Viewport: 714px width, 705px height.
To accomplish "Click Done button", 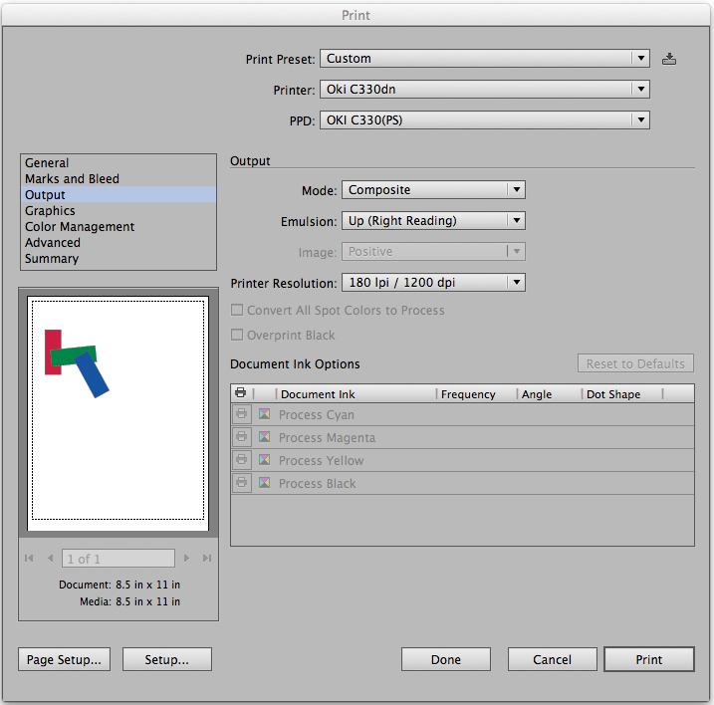I will tap(446, 659).
